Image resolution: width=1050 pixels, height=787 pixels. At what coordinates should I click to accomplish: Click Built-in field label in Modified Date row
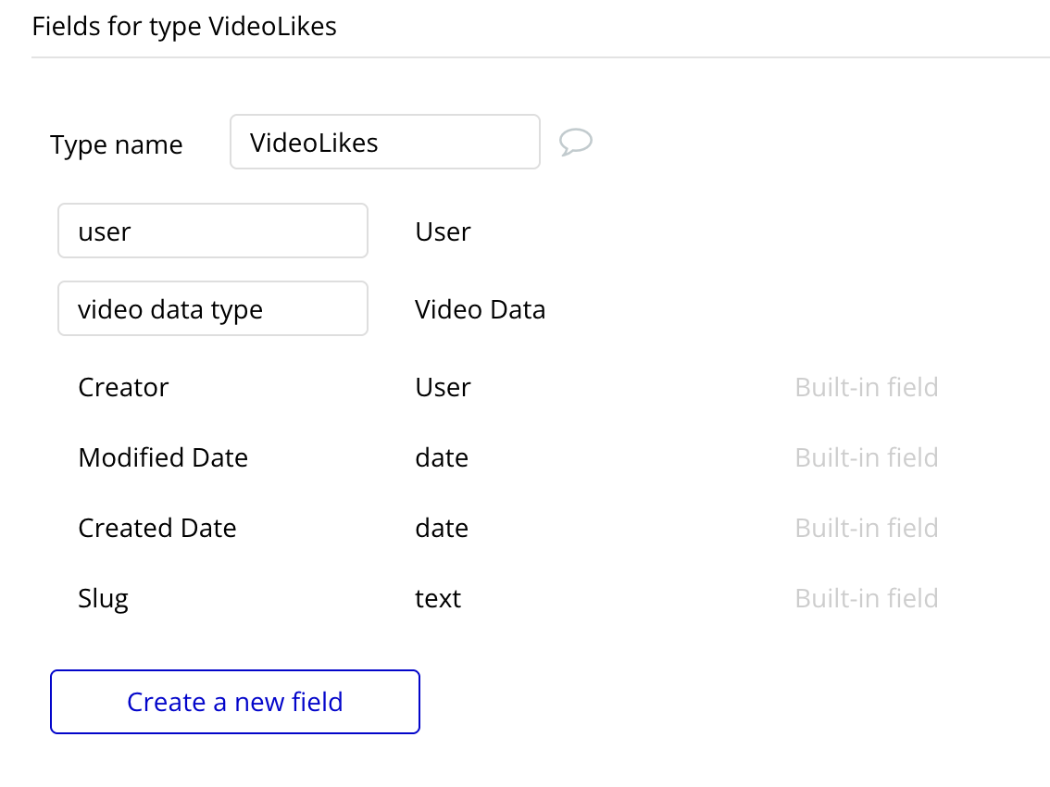pos(866,457)
